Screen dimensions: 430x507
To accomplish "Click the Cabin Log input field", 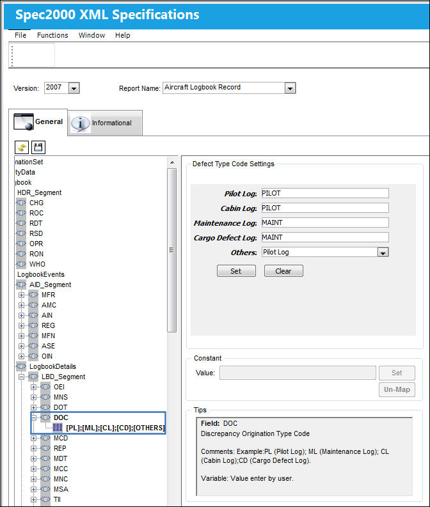I will coord(325,208).
